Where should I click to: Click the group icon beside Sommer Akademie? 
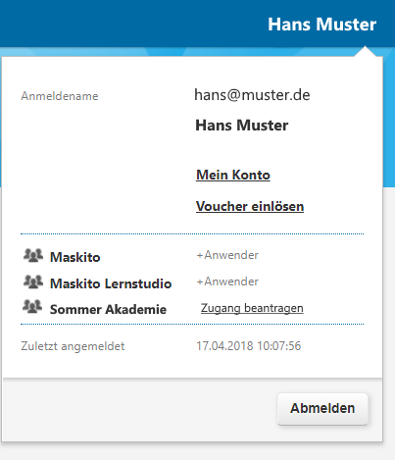tap(32, 307)
